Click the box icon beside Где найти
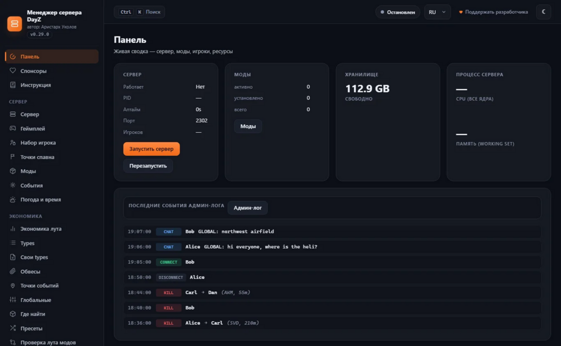Image resolution: width=561 pixels, height=346 pixels. [x=13, y=314]
